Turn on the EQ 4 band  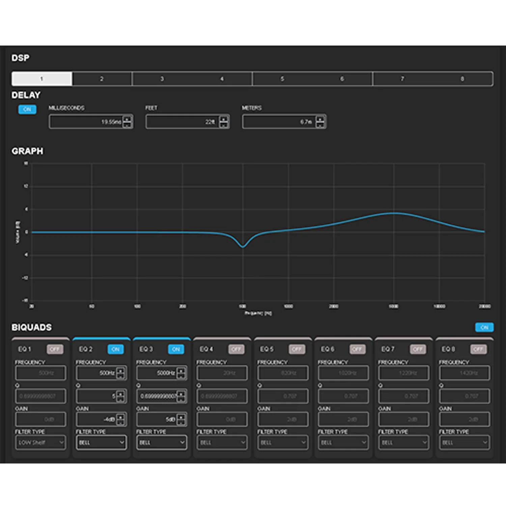[x=236, y=349]
